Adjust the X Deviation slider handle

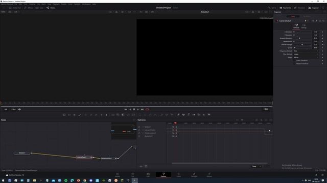(x=294, y=32)
